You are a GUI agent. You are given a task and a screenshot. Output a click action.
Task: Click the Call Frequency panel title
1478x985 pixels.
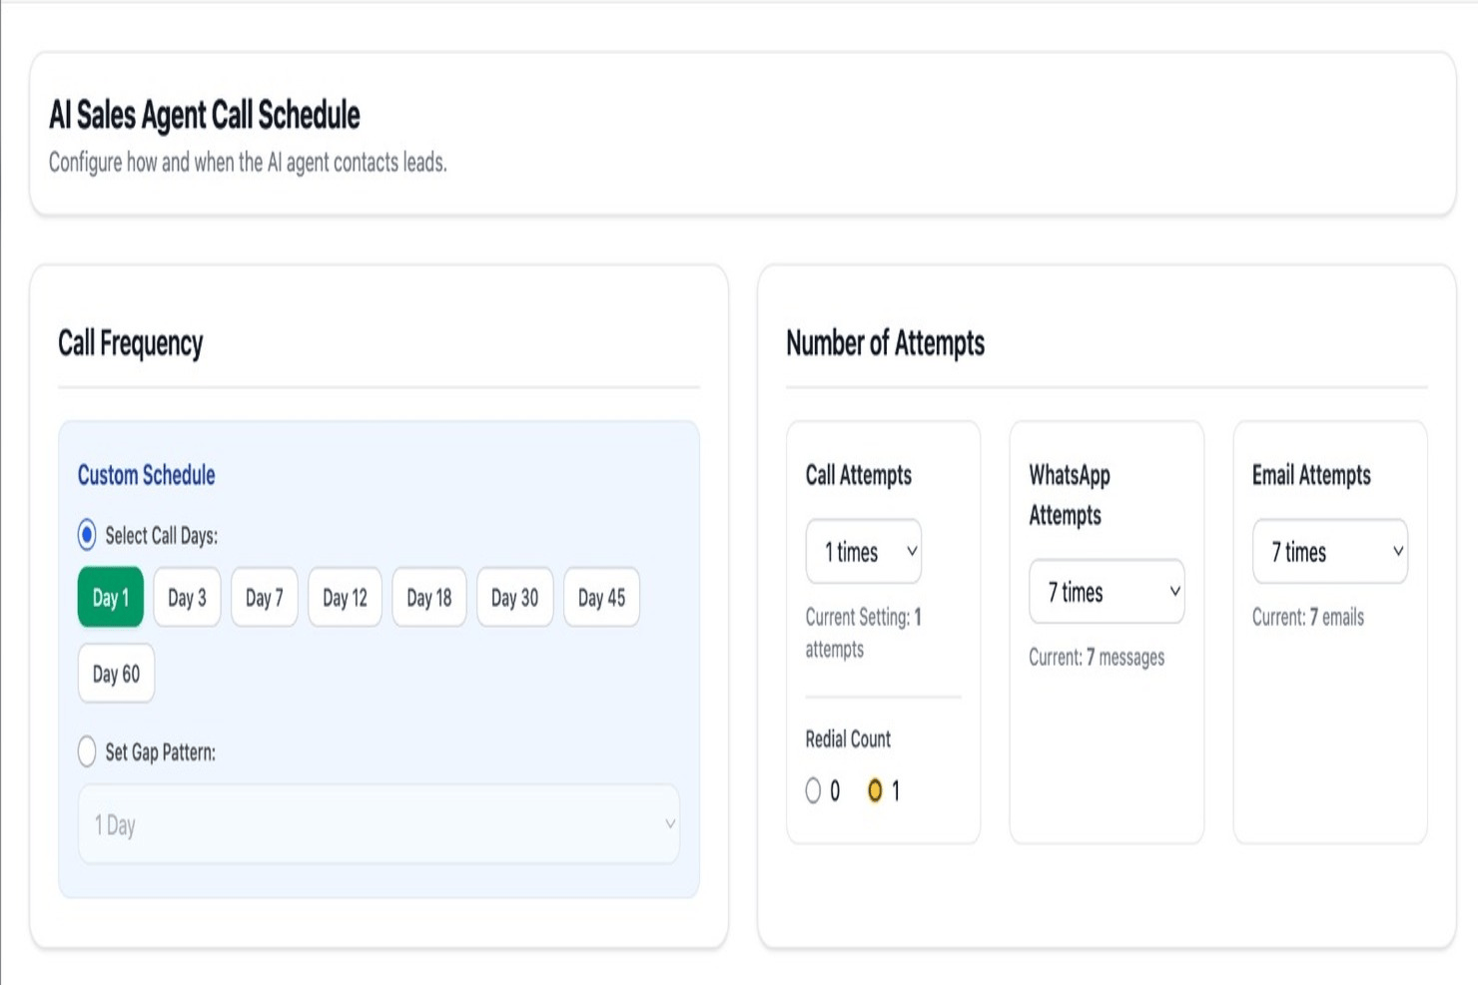[x=131, y=343]
